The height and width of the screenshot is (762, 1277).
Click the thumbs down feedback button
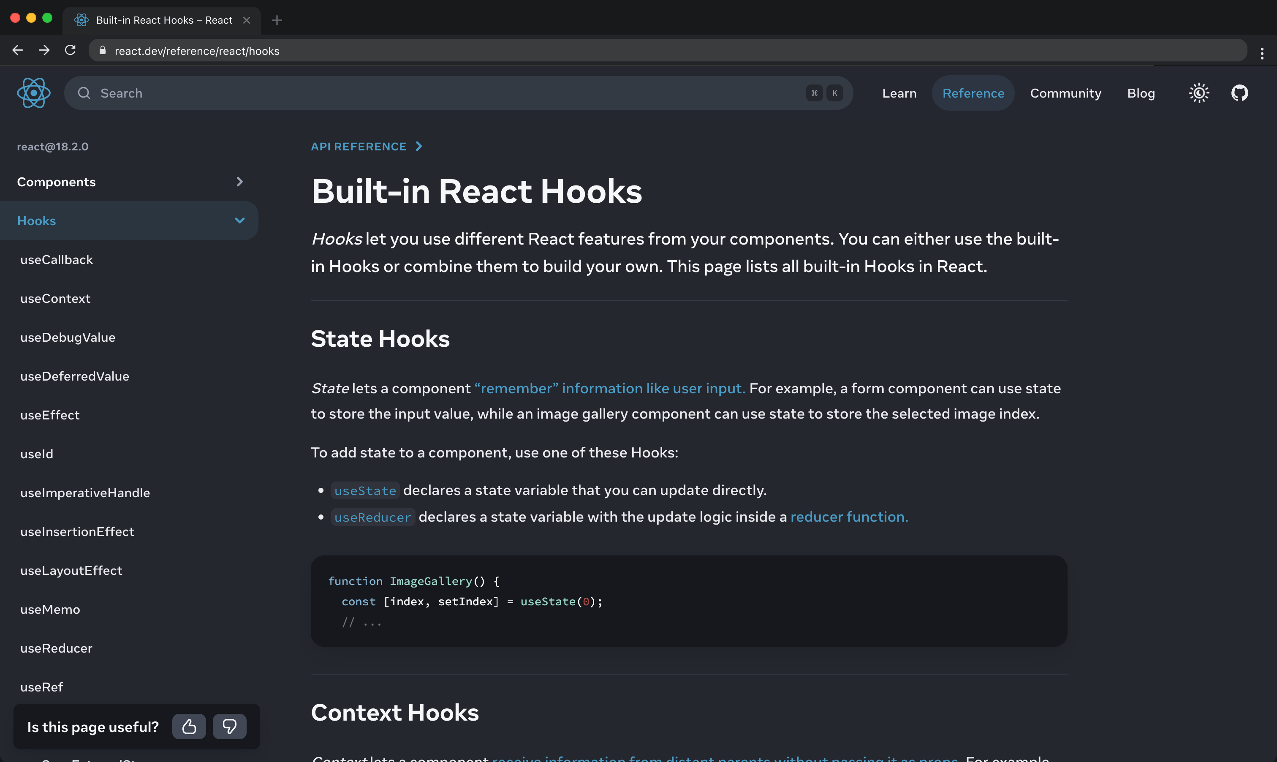click(x=229, y=727)
